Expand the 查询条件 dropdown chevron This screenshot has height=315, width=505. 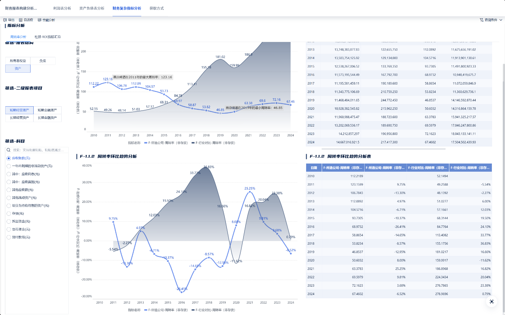(501, 20)
